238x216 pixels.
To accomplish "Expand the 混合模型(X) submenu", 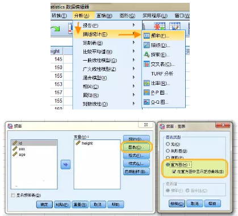I will pyautogui.click(x=107, y=78).
